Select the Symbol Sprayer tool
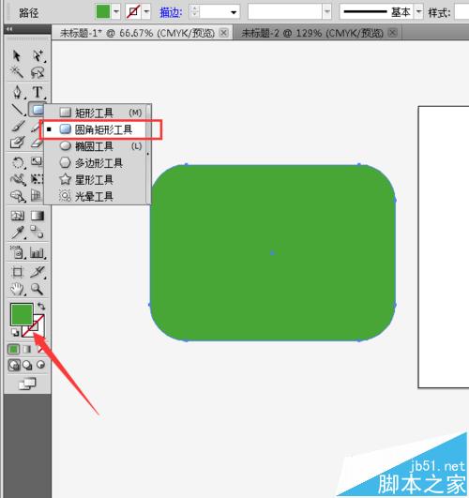The width and height of the screenshot is (469, 498). coord(17,252)
